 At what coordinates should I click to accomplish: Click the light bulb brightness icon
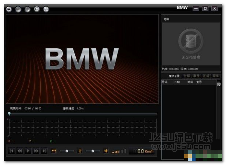tap(80, 151)
